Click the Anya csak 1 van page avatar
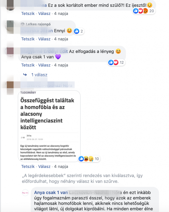Image resolution: width=169 pixels, height=212 pixels. click(25, 193)
